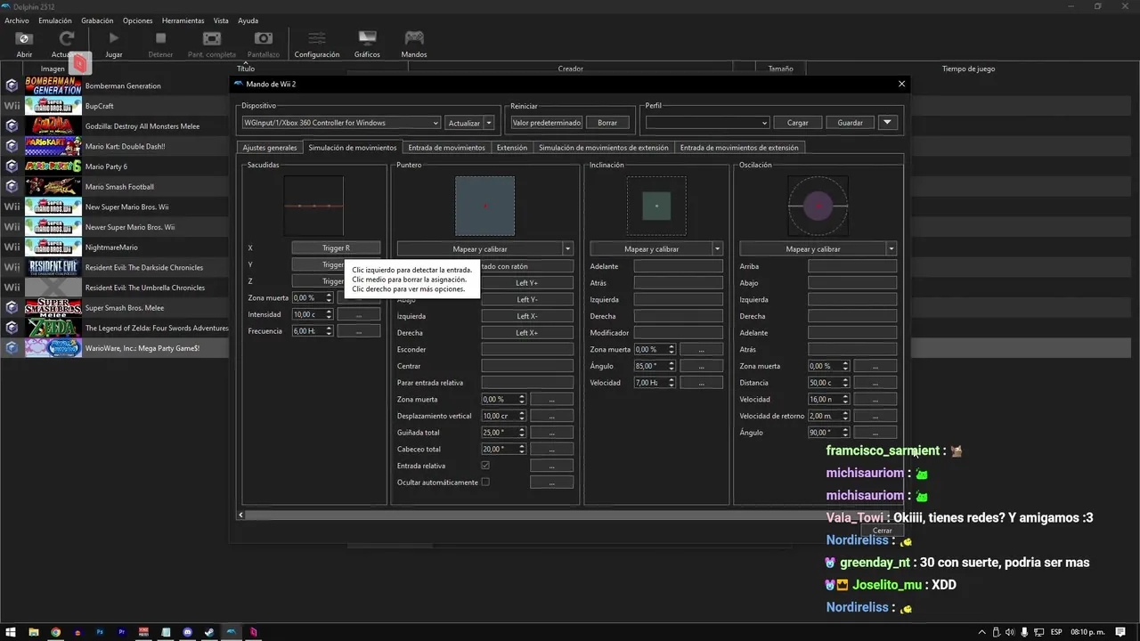Click the Wii icon beside BupCraft
The width and height of the screenshot is (1140, 641).
click(12, 106)
